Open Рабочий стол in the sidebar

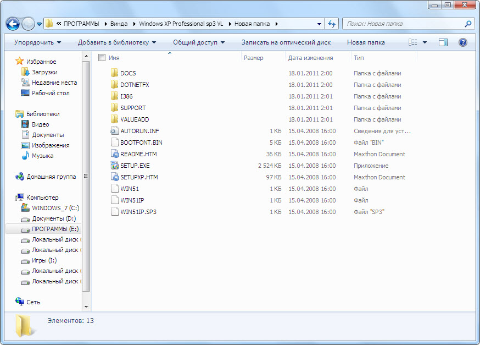coord(51,93)
